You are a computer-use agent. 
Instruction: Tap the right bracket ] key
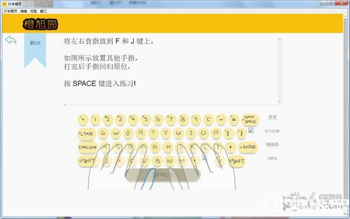click(241, 133)
